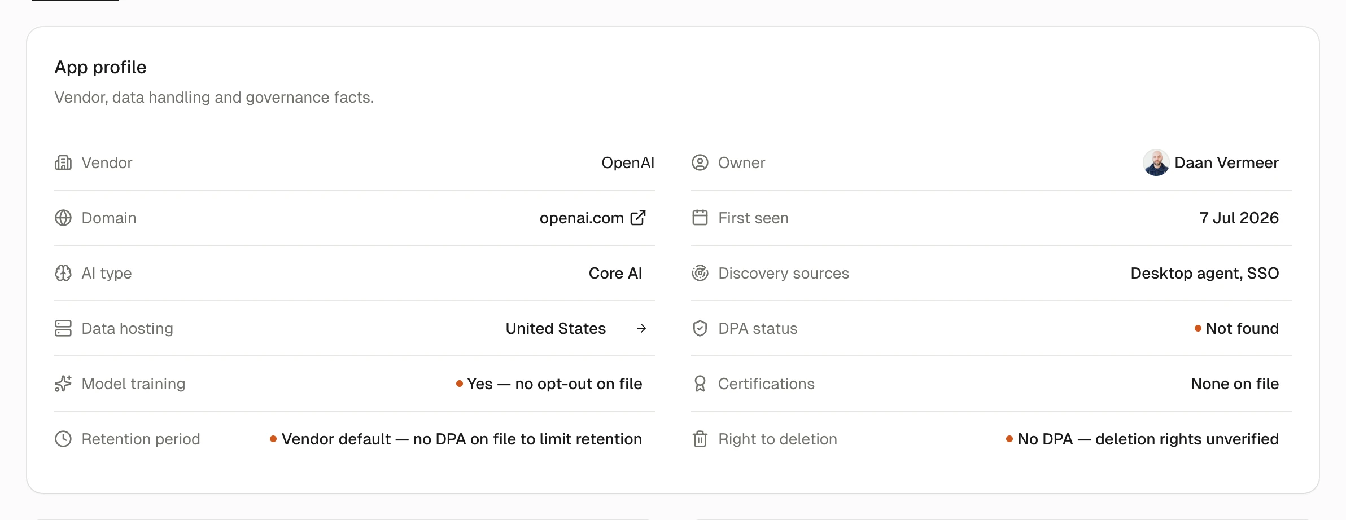1346x520 pixels.
Task: Click 'Yes — no opt-out on file' value
Action: coord(554,384)
